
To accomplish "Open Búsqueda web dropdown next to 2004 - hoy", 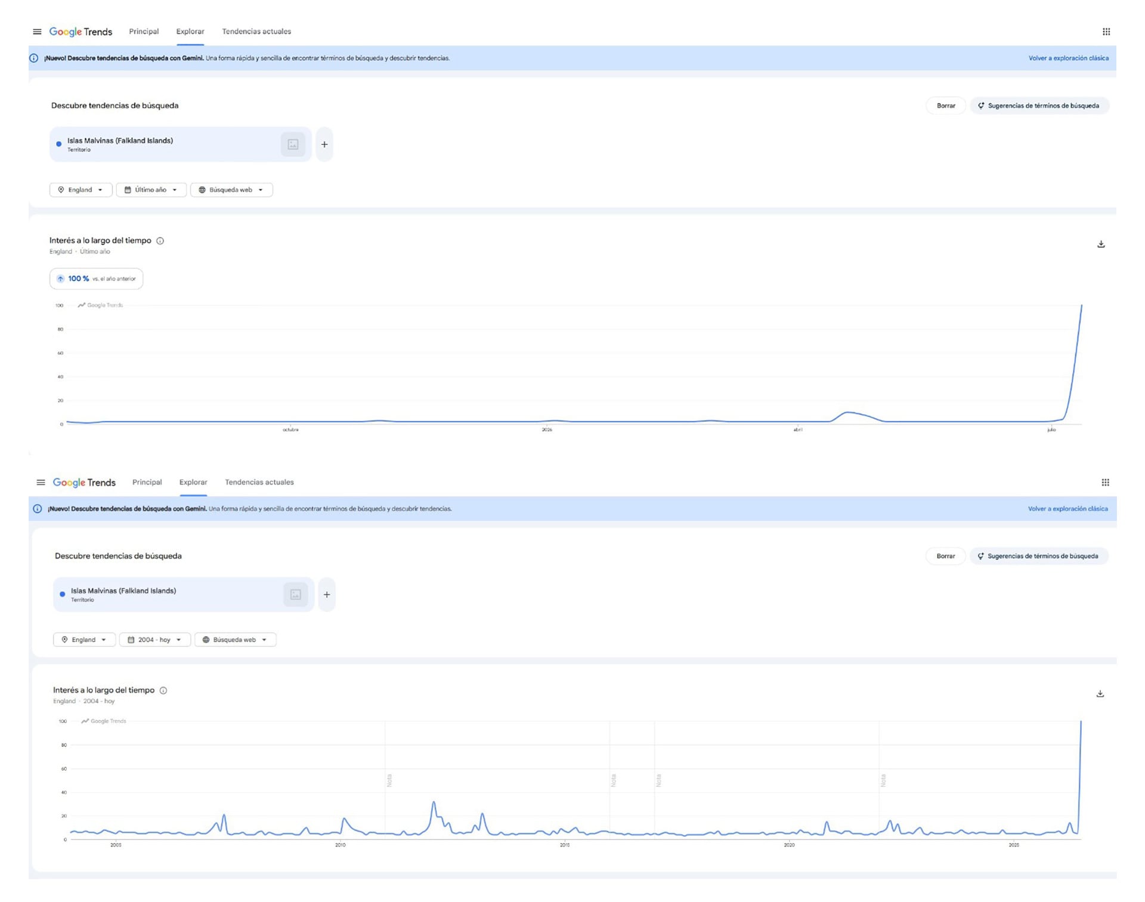I will pos(235,640).
